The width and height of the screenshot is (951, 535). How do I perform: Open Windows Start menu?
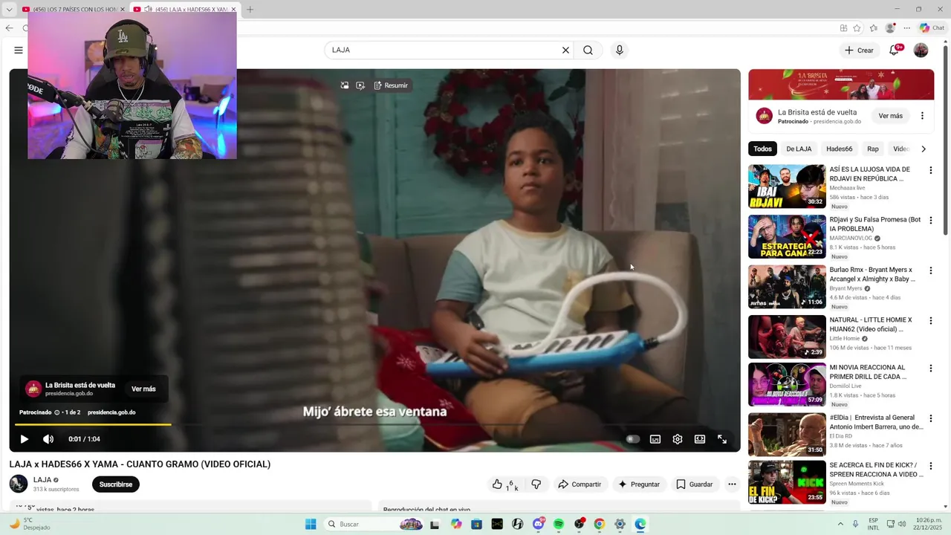point(311,524)
